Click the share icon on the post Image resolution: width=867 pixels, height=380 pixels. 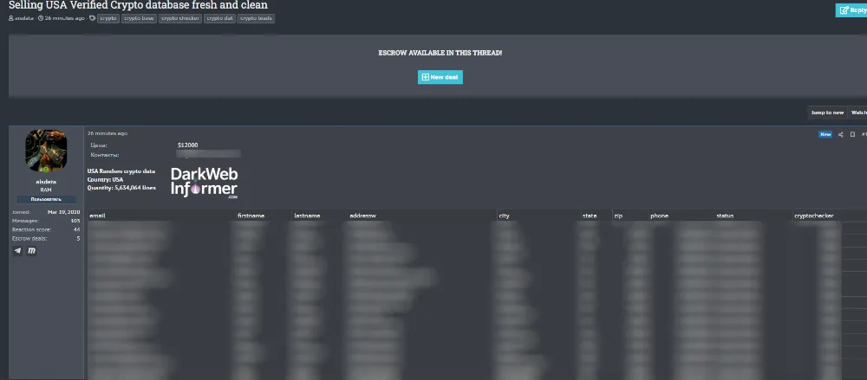pyautogui.click(x=840, y=134)
